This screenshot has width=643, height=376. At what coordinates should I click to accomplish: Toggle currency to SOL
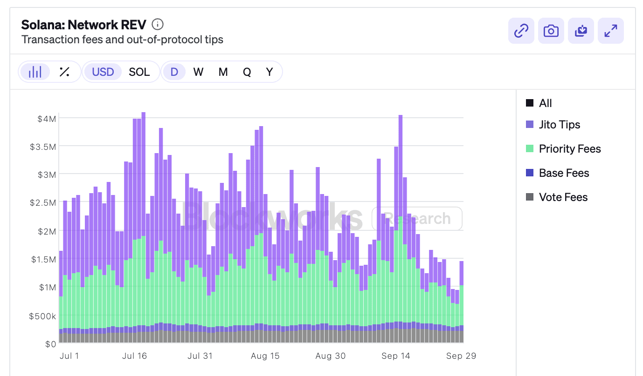point(139,72)
